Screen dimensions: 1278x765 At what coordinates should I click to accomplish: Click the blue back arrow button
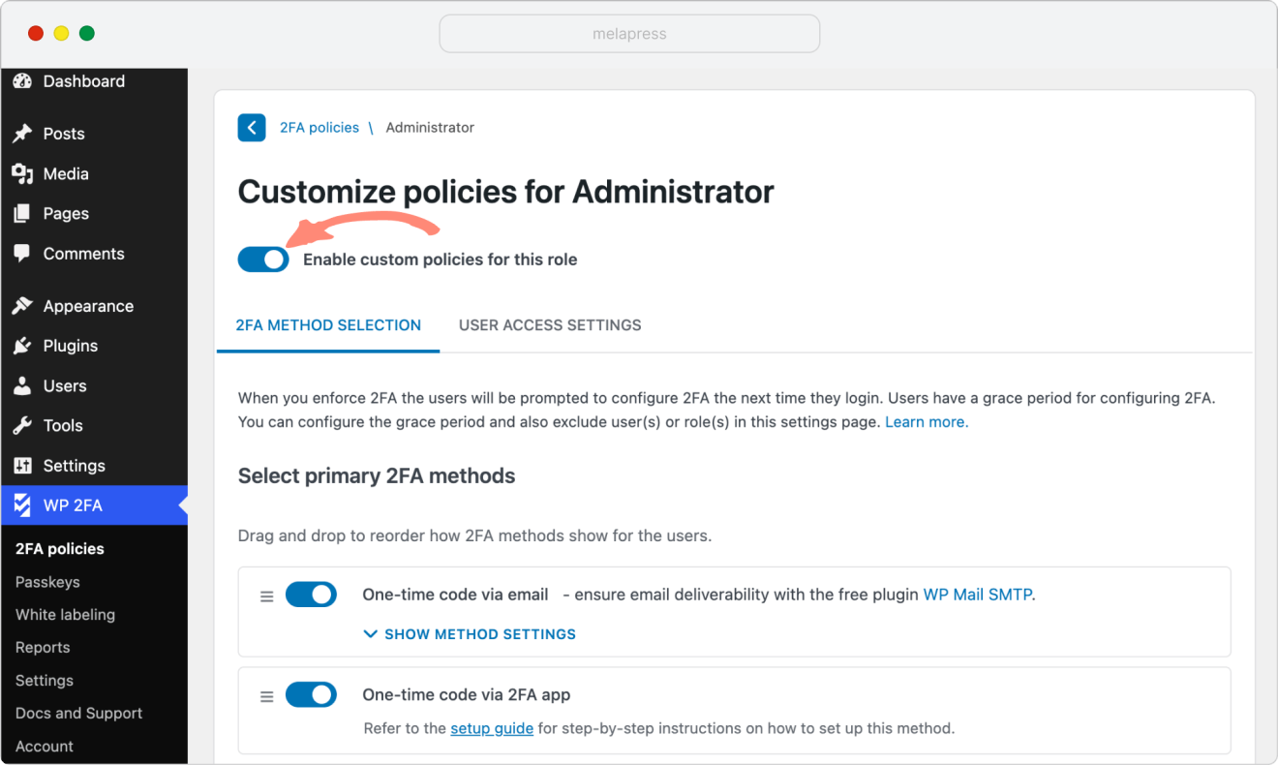252,127
